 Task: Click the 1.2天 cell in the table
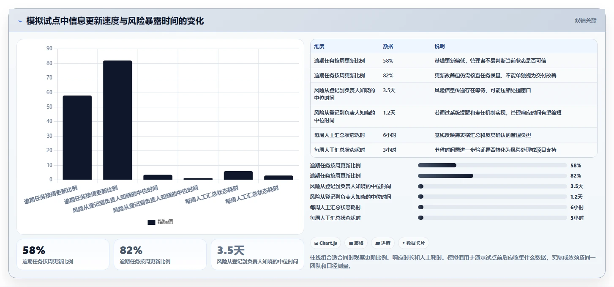[389, 113]
